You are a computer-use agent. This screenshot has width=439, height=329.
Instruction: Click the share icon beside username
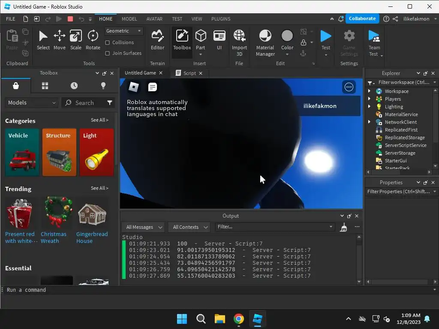pyautogui.click(x=395, y=19)
